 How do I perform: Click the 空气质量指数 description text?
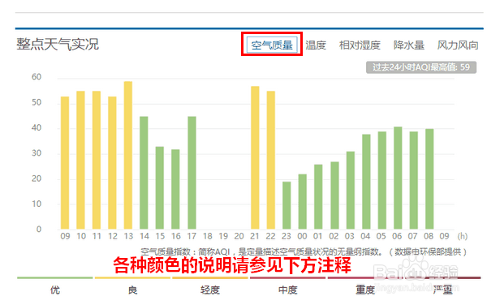coord(304,251)
